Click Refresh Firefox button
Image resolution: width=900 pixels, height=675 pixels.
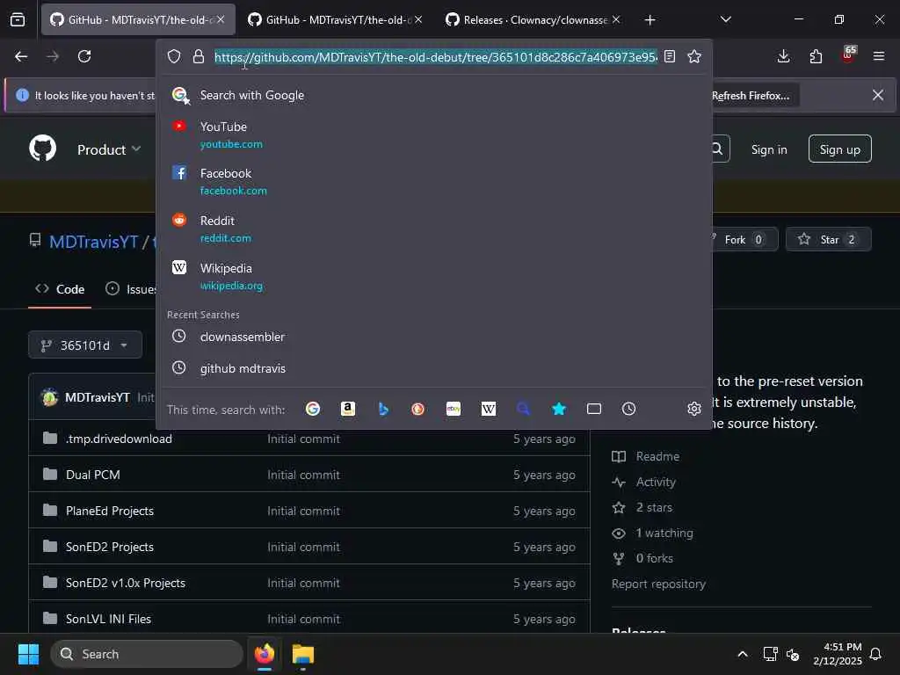pyautogui.click(x=751, y=96)
